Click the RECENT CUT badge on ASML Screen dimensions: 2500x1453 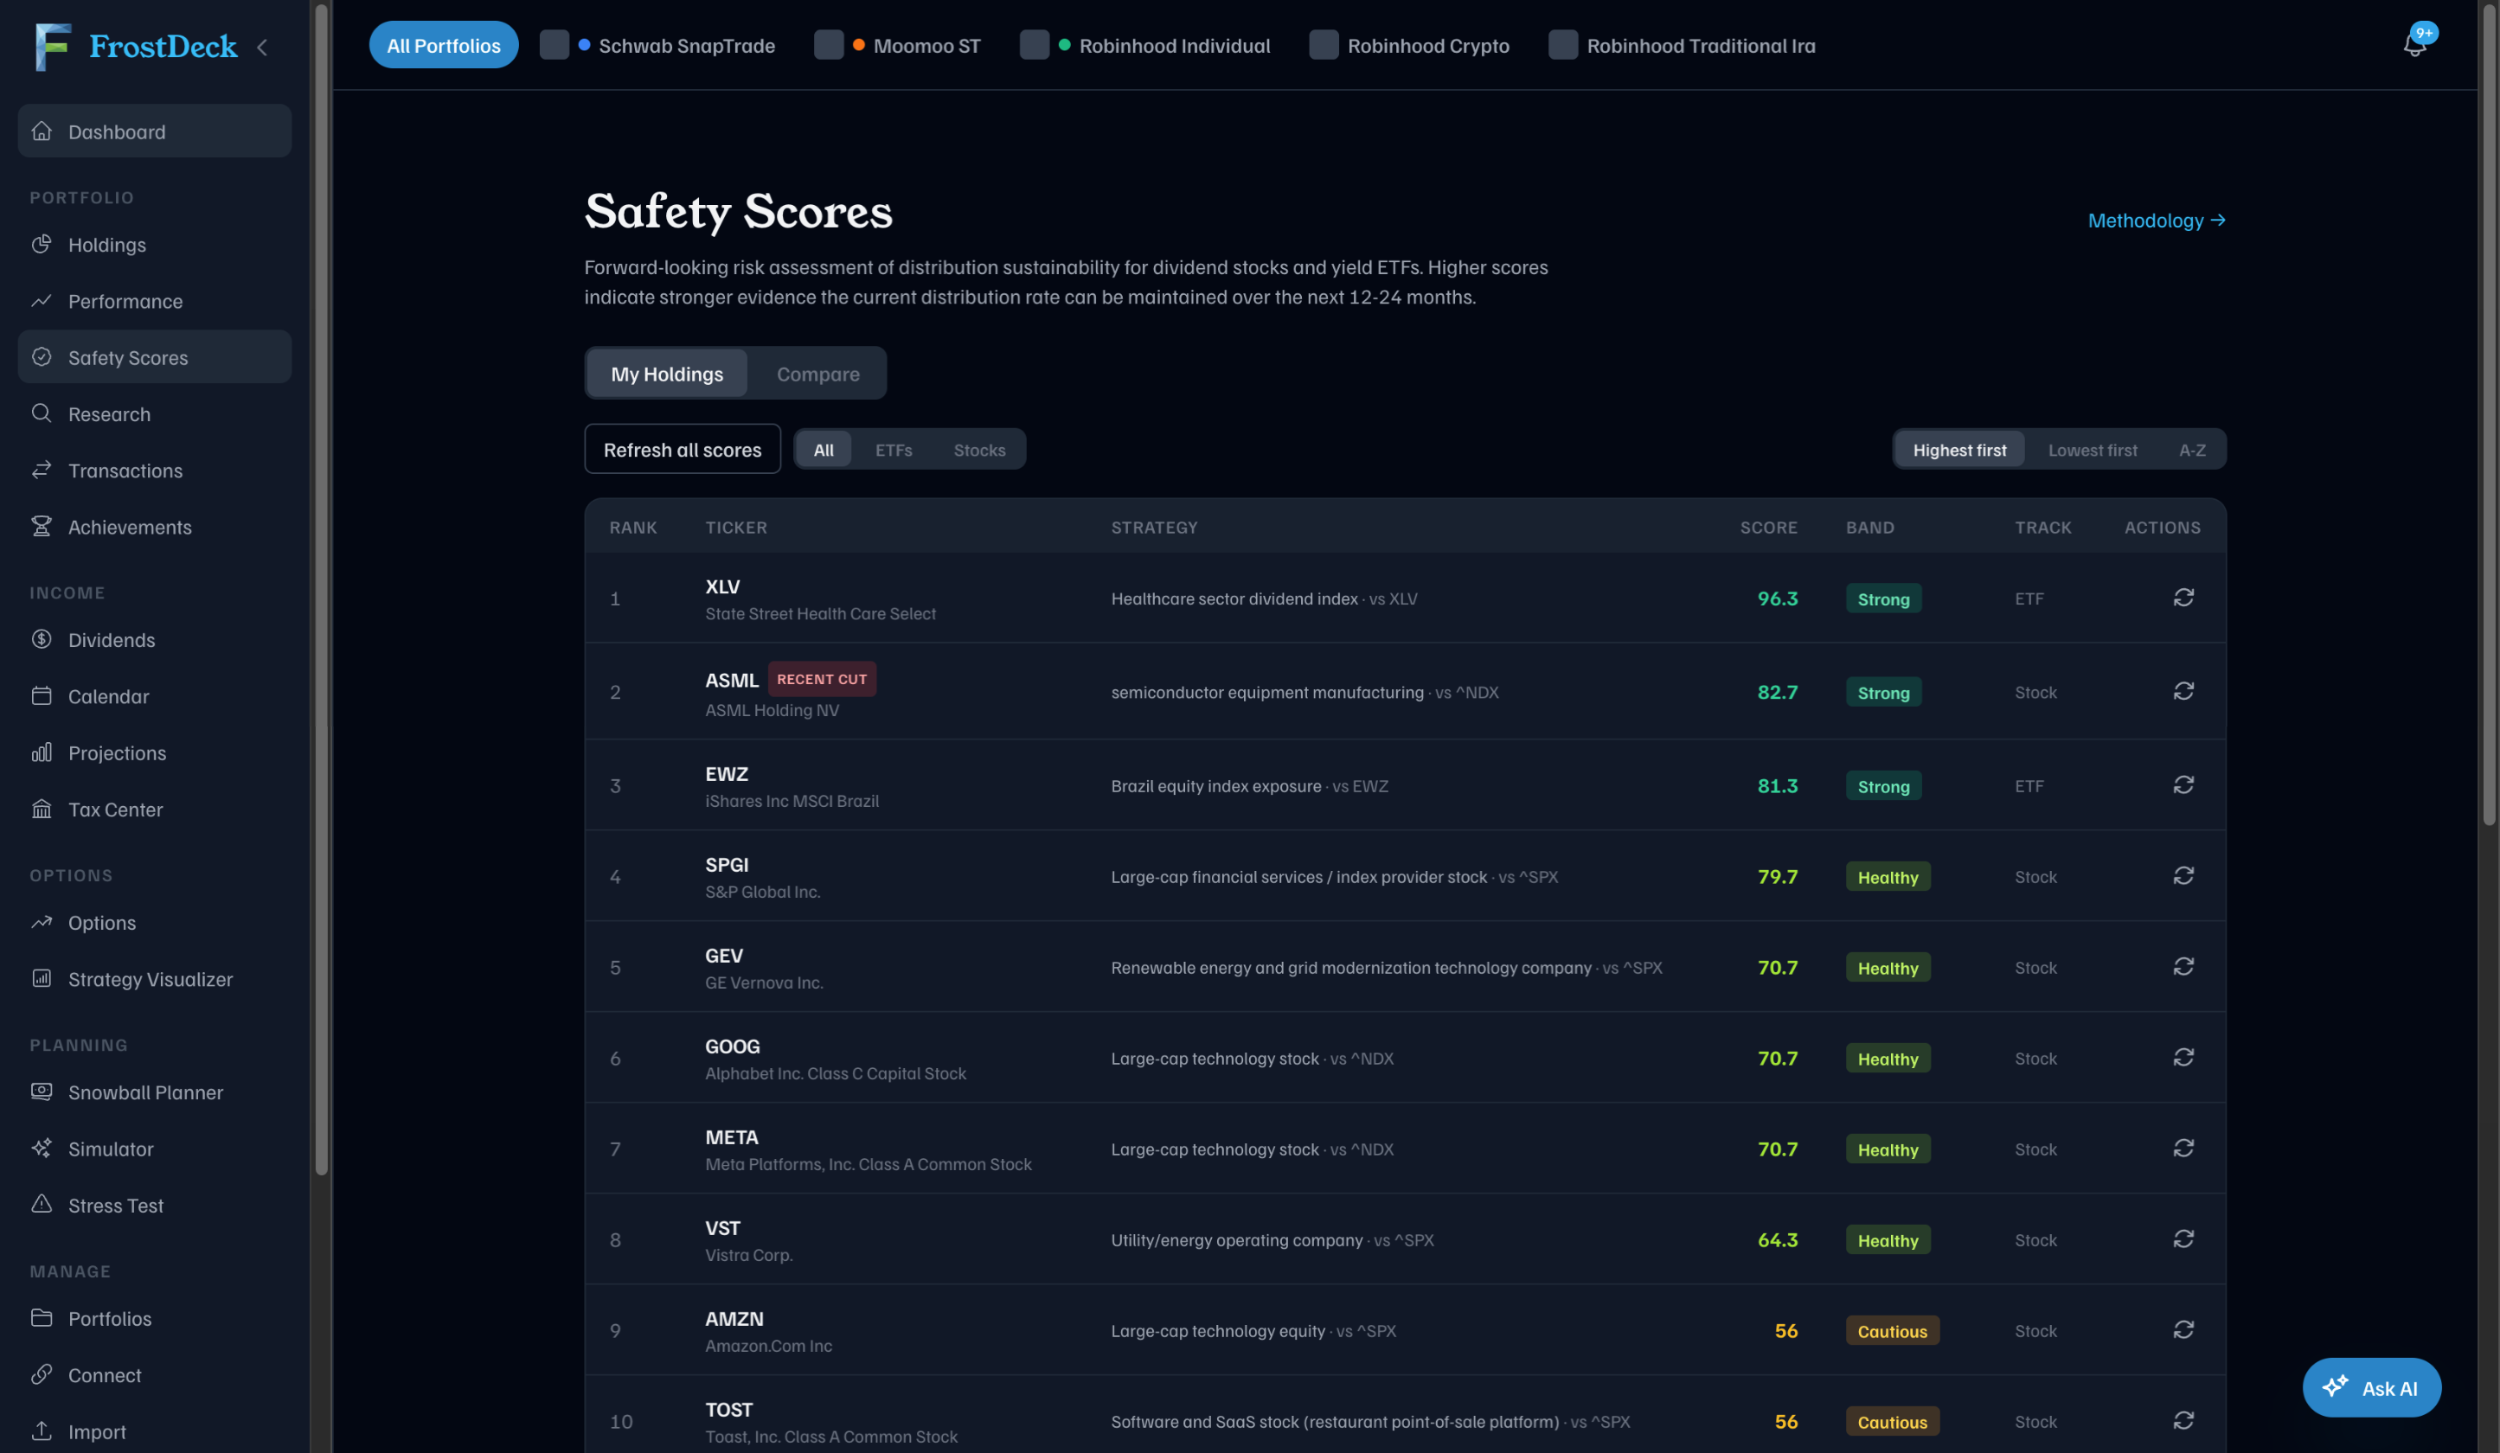point(822,678)
